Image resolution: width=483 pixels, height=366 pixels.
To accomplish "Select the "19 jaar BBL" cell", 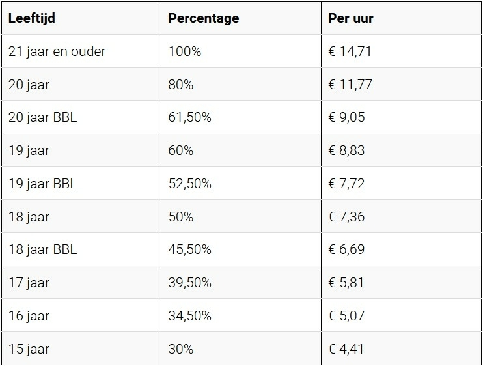I will coord(42,184).
